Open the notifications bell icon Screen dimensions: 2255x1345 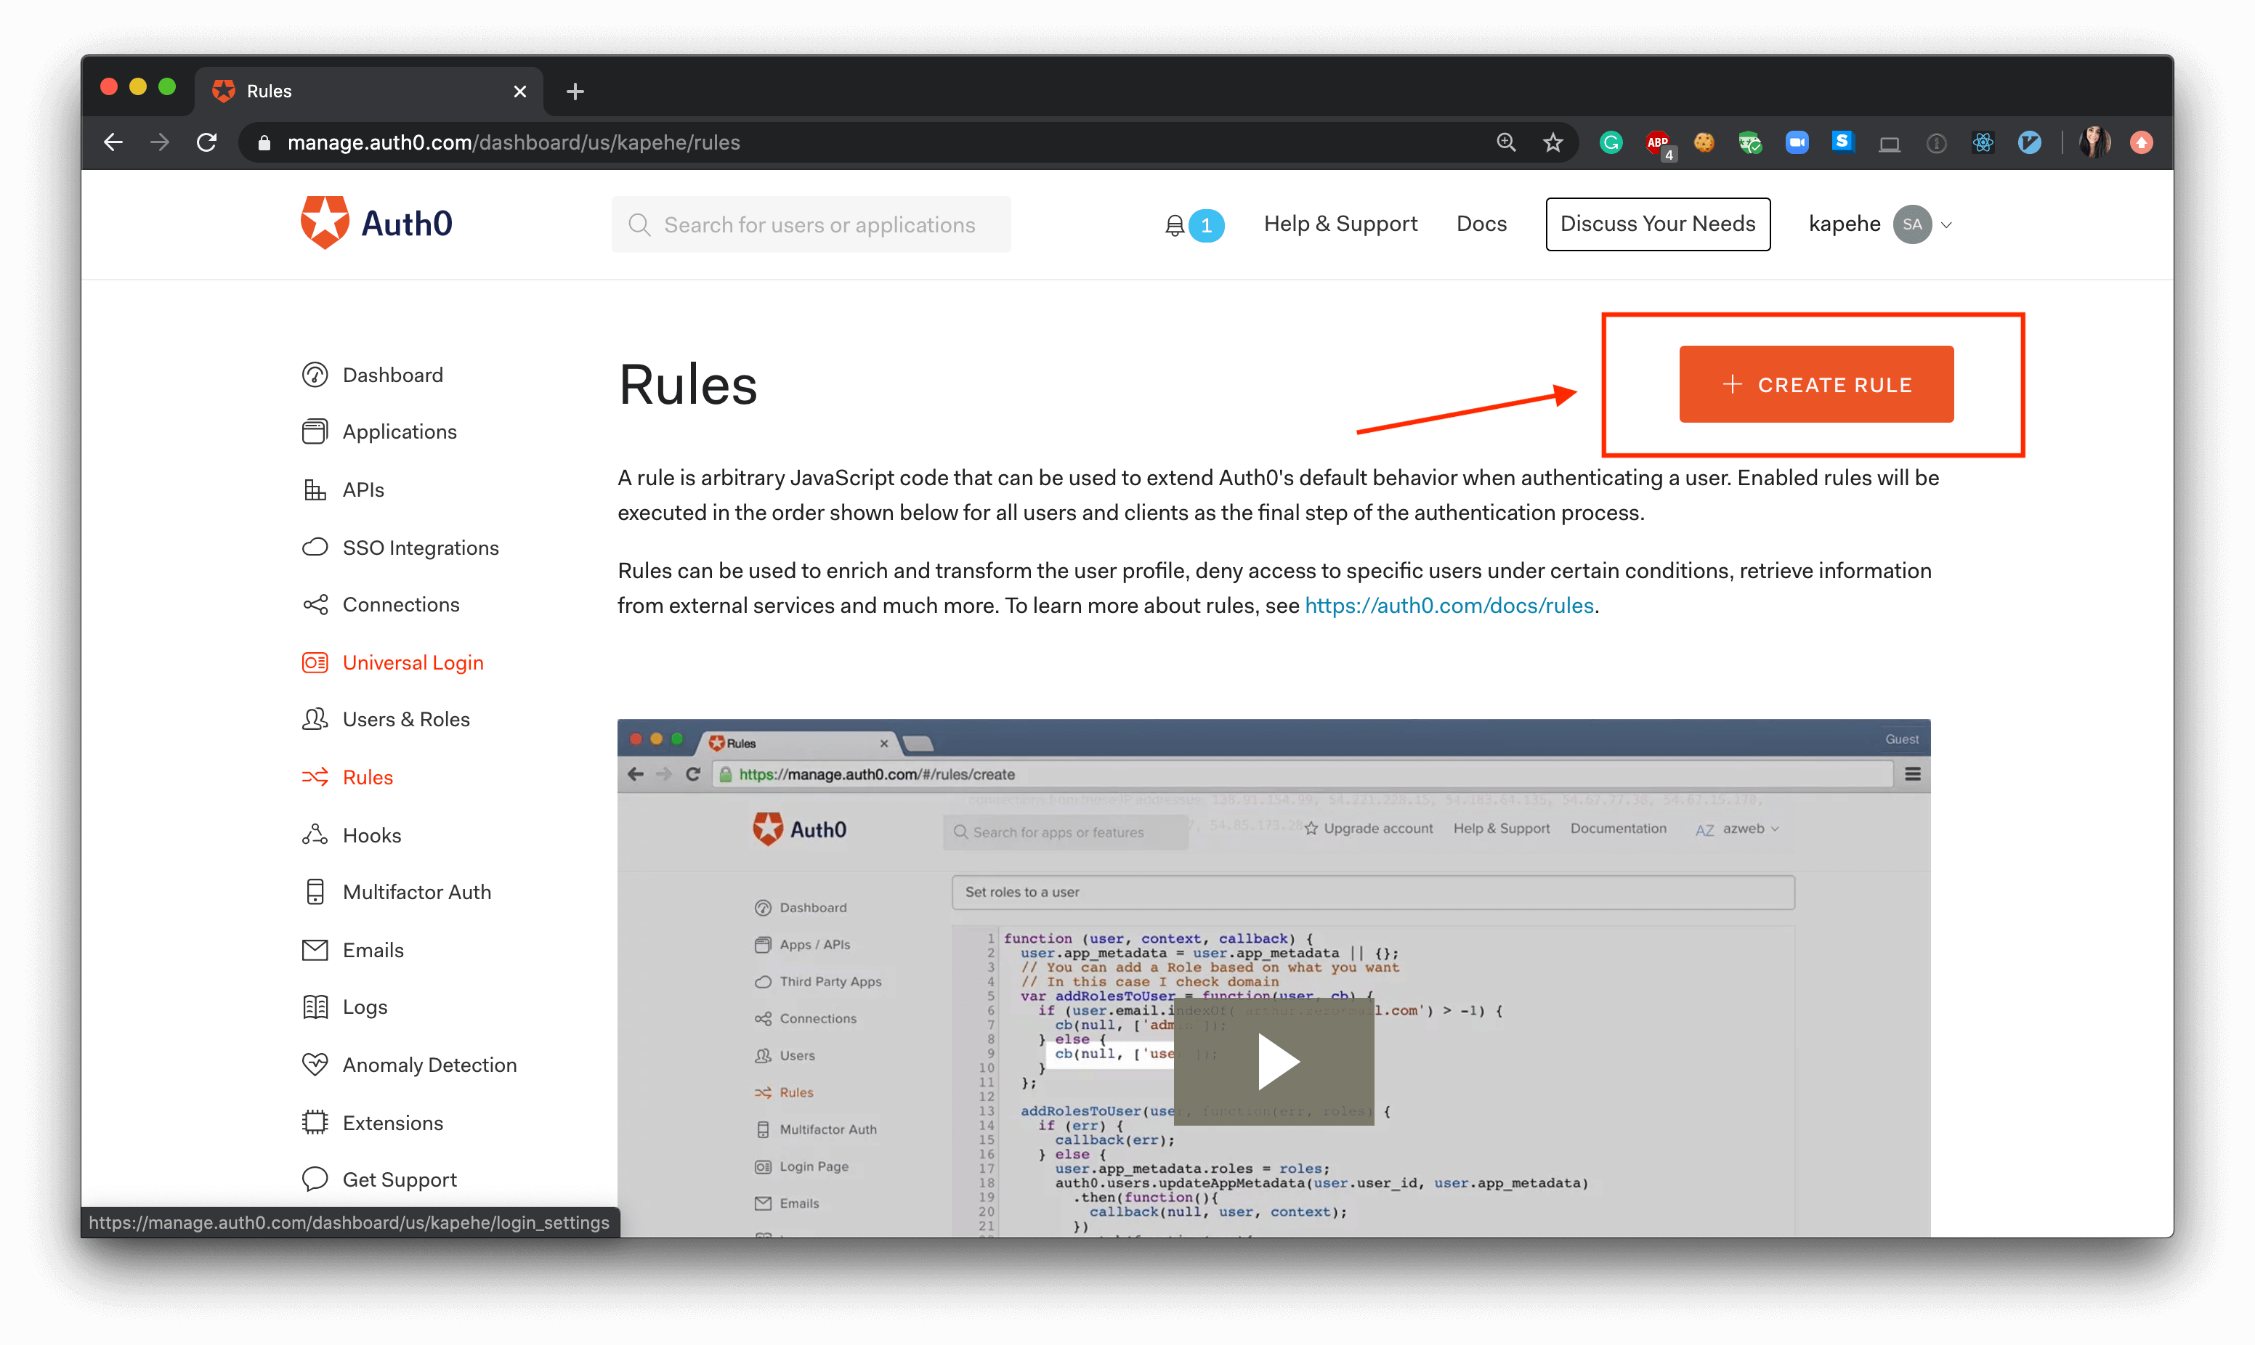coord(1175,224)
